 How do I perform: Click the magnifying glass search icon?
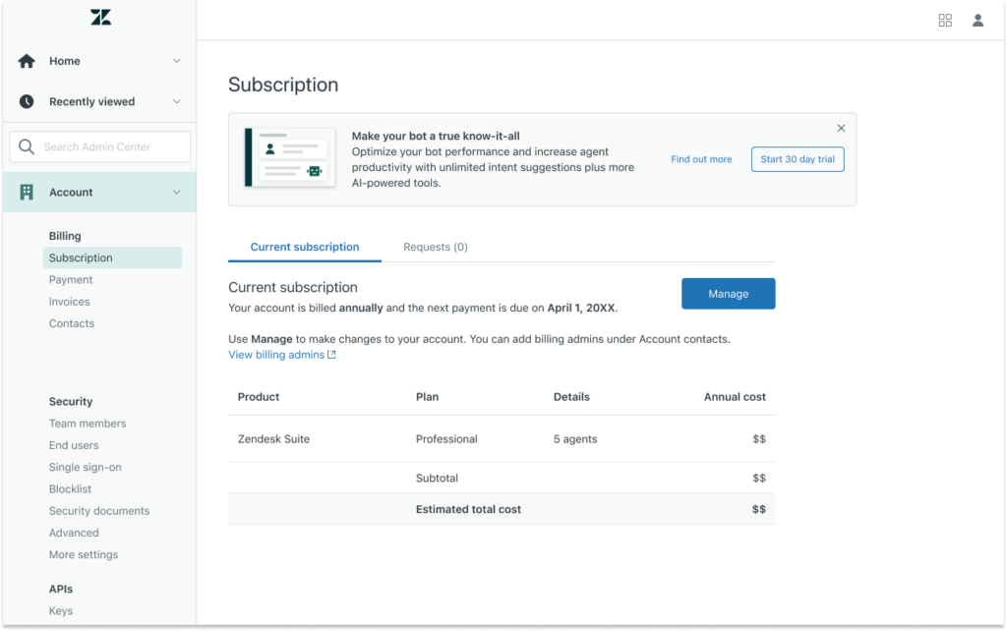(27, 145)
